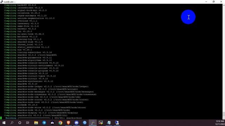225x126 pixels.
Task: Open the monitor app icon after PuTTY
Action: coord(101,123)
